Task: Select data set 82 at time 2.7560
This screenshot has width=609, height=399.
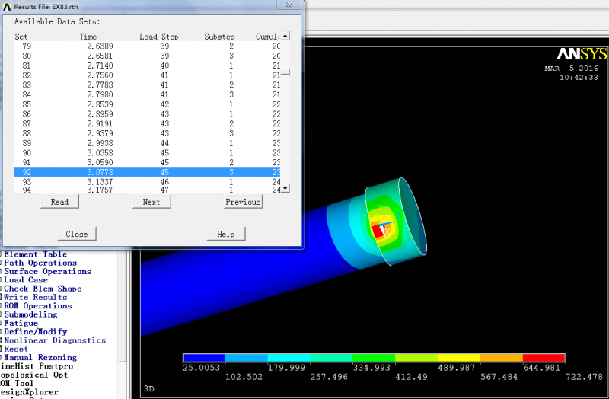Action: coord(147,75)
